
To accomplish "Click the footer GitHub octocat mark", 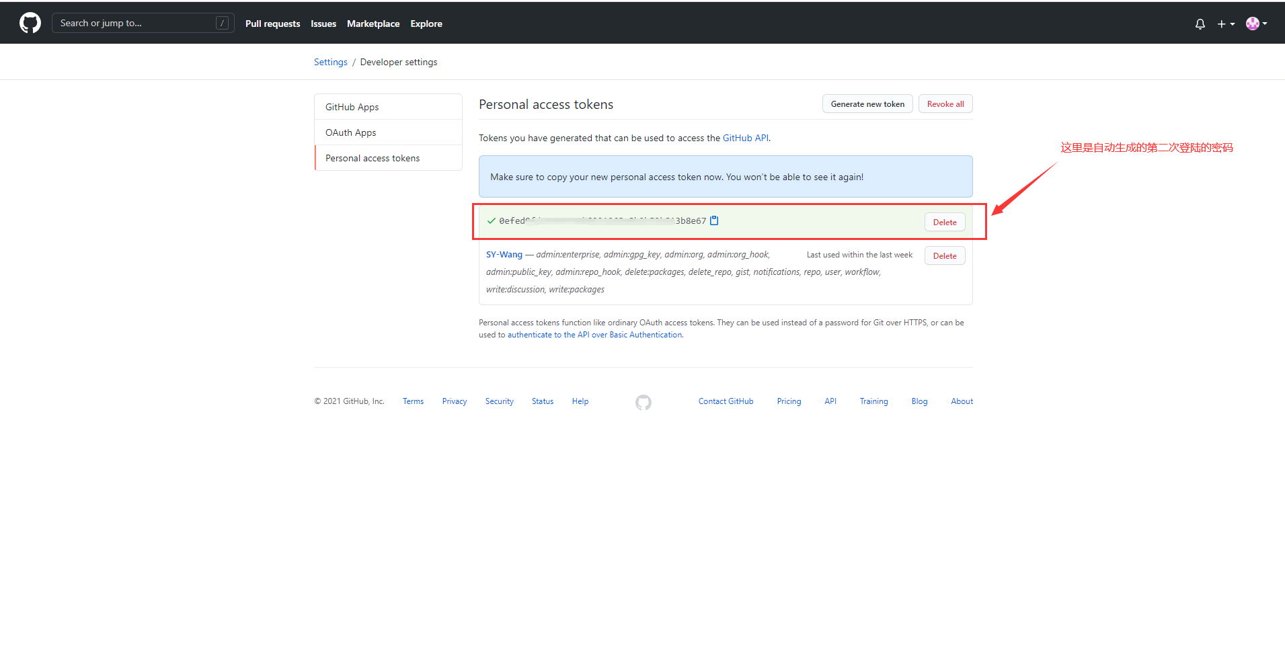I will [x=644, y=402].
